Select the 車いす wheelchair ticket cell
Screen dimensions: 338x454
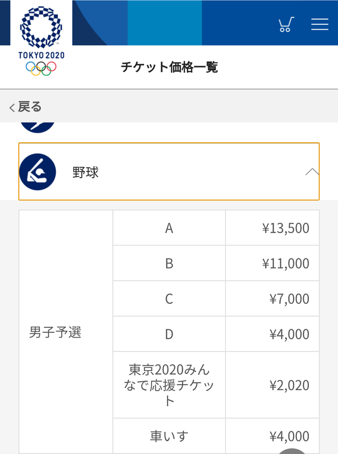169,436
